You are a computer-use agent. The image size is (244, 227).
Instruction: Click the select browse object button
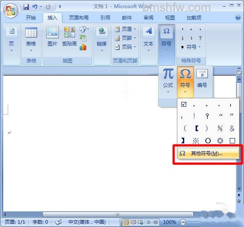pos(239,201)
